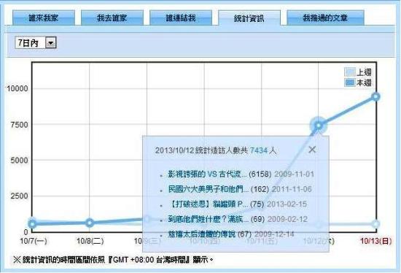401x273 pixels.
Task: Close the 2013/10/12 visitor popup
Action: click(x=312, y=150)
